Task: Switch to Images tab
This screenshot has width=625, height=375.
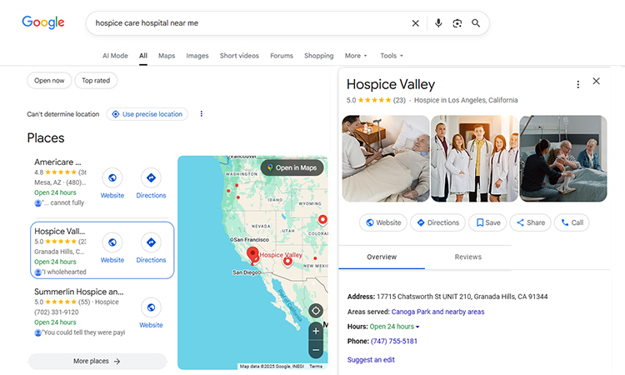Action: tap(197, 56)
